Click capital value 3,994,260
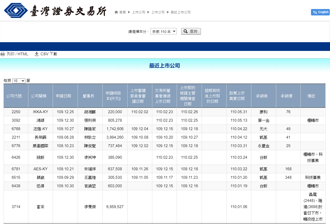330x224 pixels. [115, 137]
